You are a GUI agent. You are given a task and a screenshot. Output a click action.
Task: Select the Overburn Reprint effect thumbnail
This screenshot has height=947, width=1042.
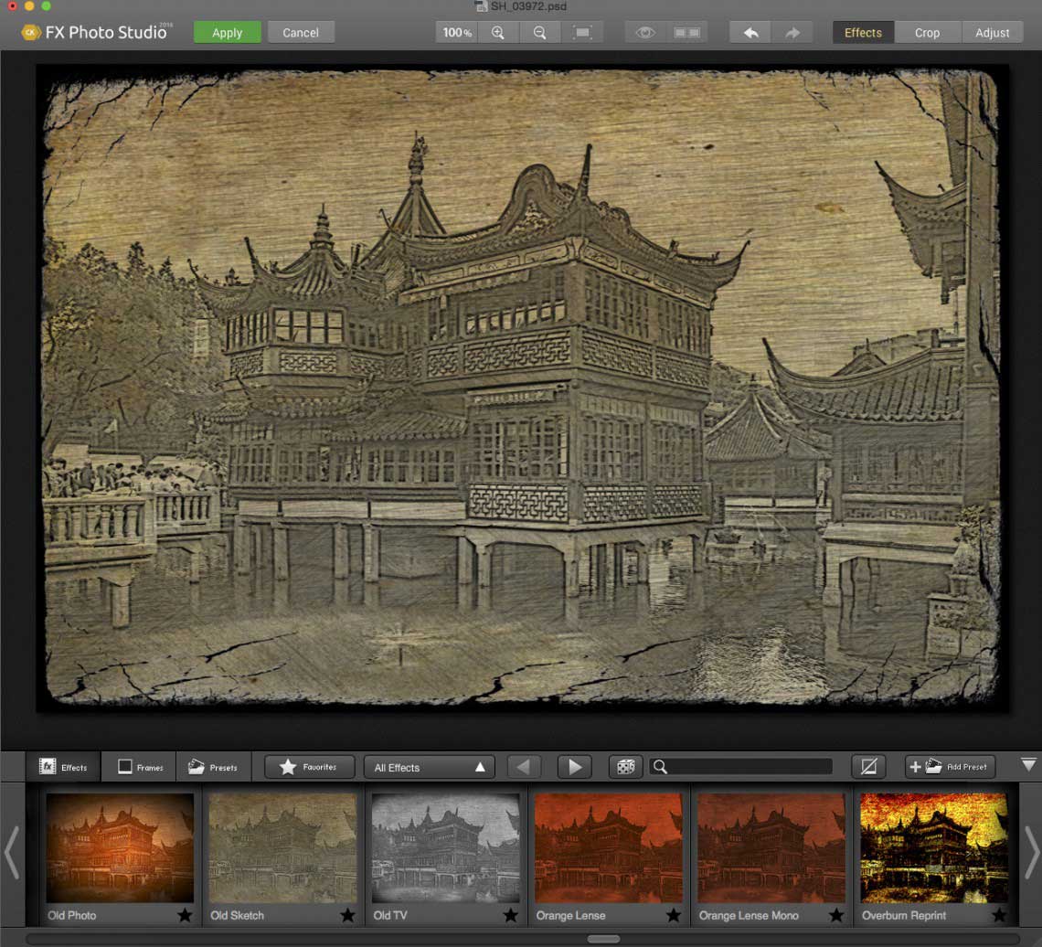933,847
